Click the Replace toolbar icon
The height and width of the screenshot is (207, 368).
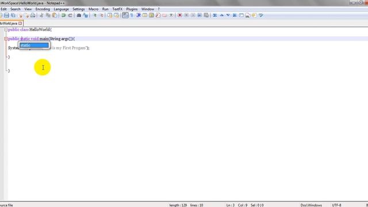click(x=86, y=16)
